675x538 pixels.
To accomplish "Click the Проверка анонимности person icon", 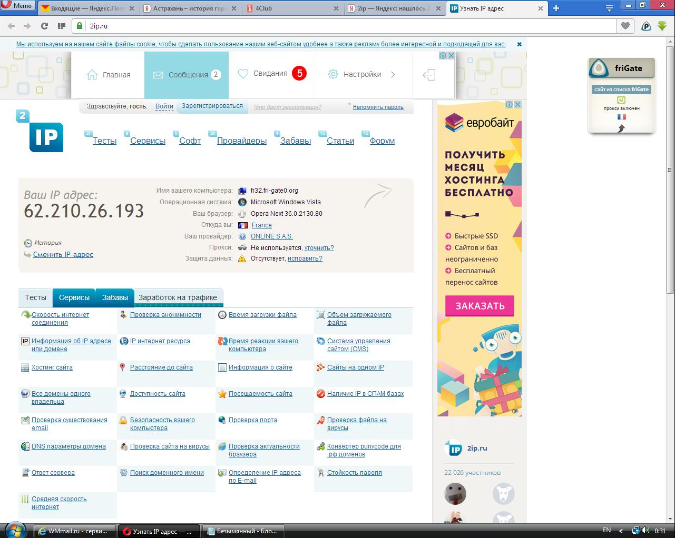I will pyautogui.click(x=123, y=315).
